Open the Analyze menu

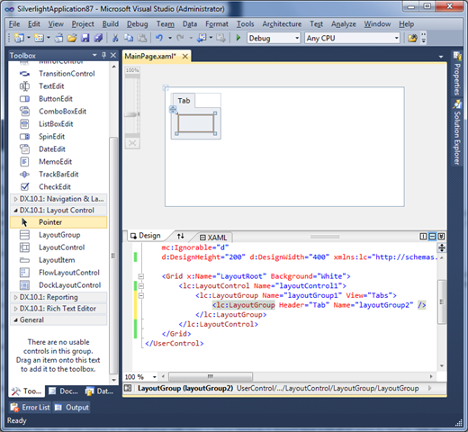pyautogui.click(x=344, y=24)
